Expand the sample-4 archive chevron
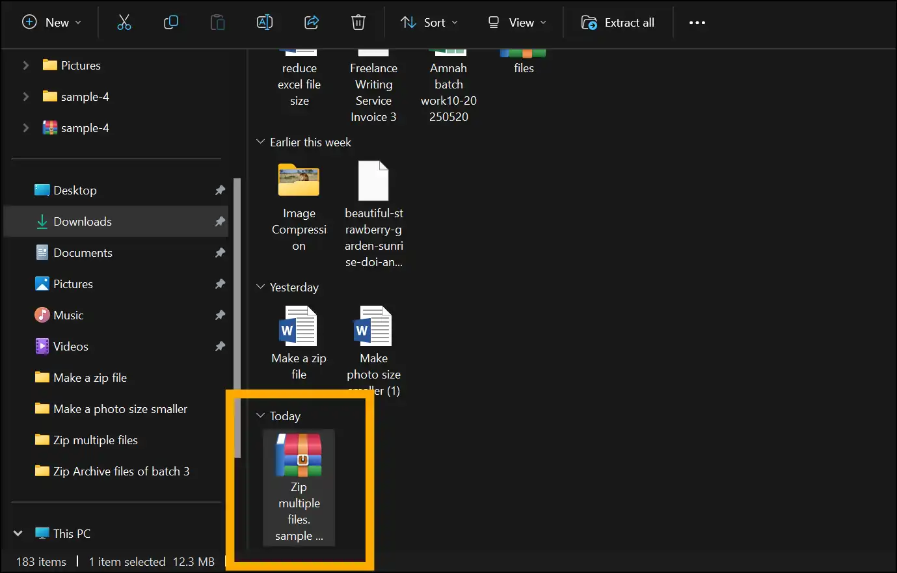897x573 pixels. (x=25, y=127)
